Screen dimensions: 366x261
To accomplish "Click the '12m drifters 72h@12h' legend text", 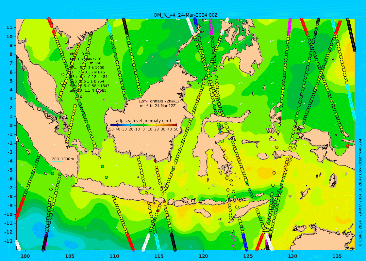I will (x=160, y=101).
